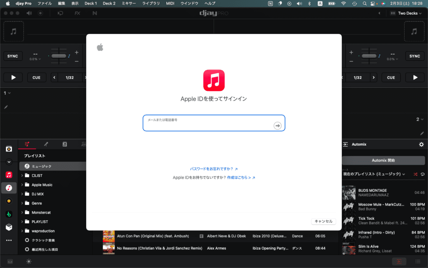Click the record circle icon in toolbar
The image size is (428, 268).
pos(41,13)
